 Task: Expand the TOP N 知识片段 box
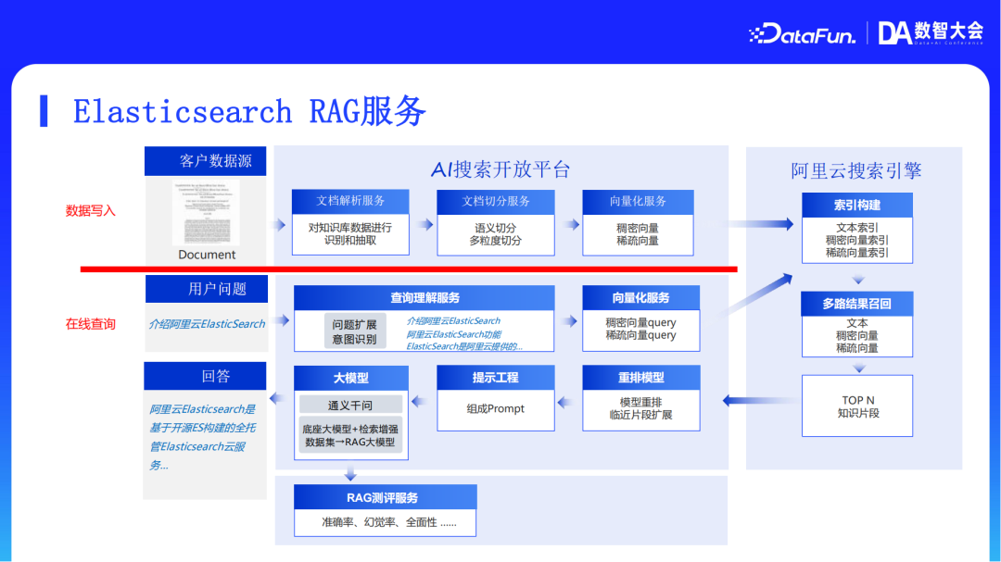(x=855, y=406)
